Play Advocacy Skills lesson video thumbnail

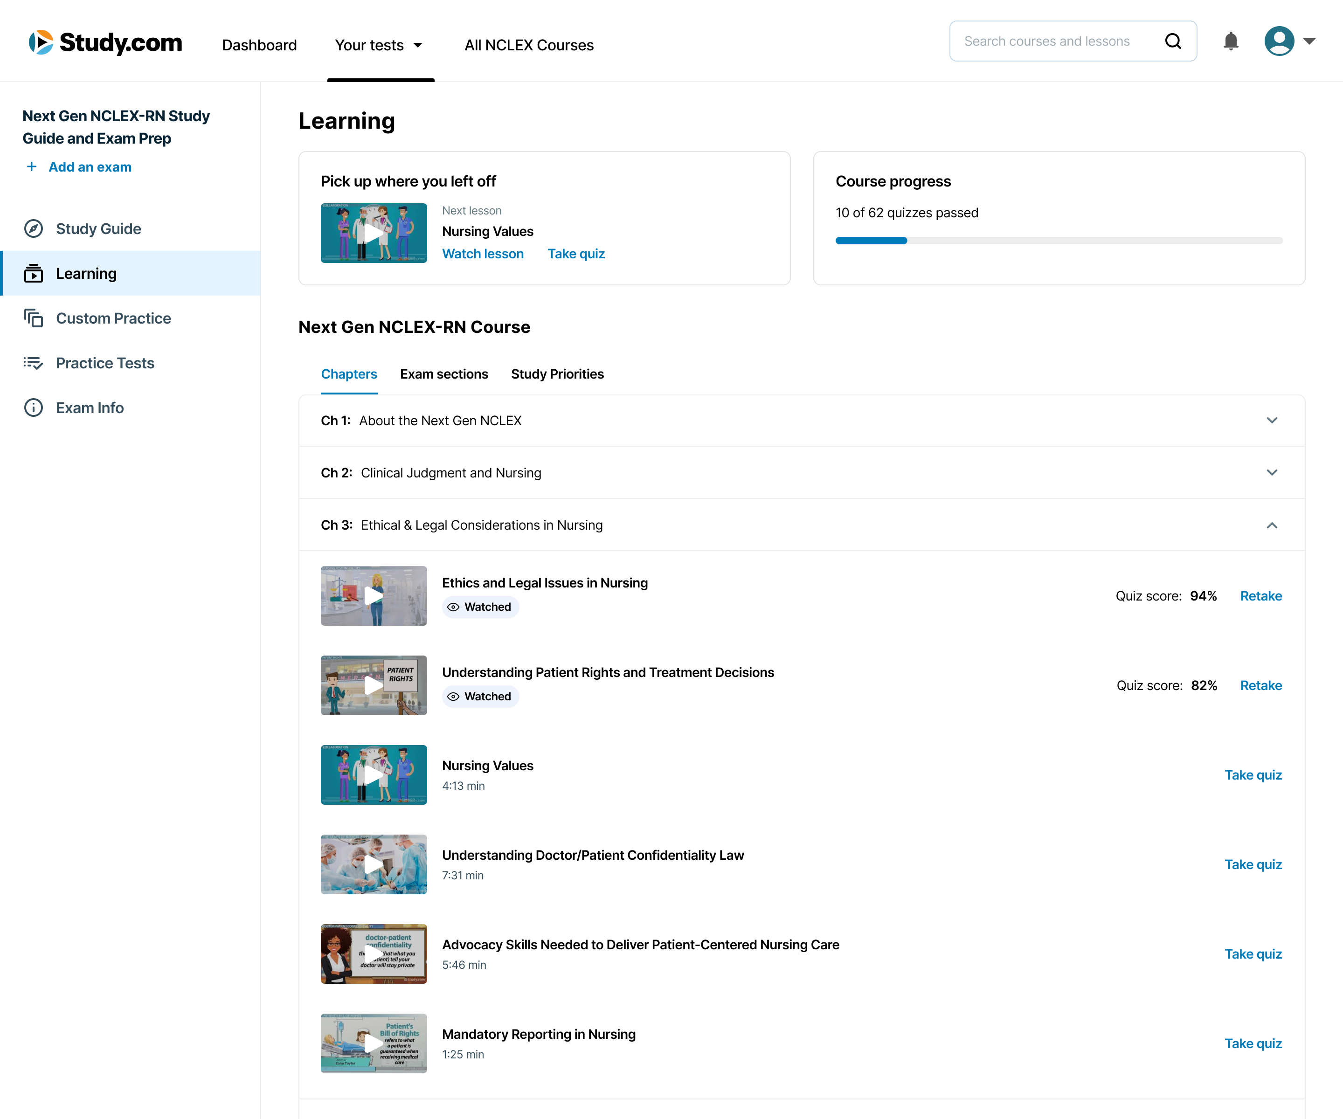[374, 953]
